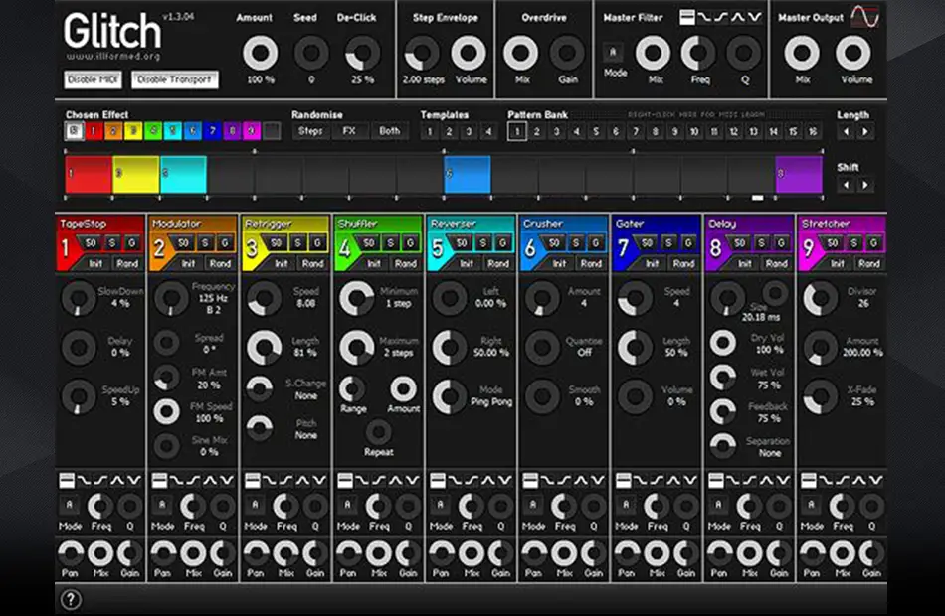Toggle the S0 button on Delay

click(740, 242)
